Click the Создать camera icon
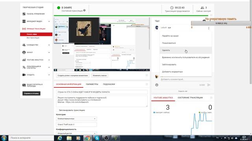 coord(24,75)
